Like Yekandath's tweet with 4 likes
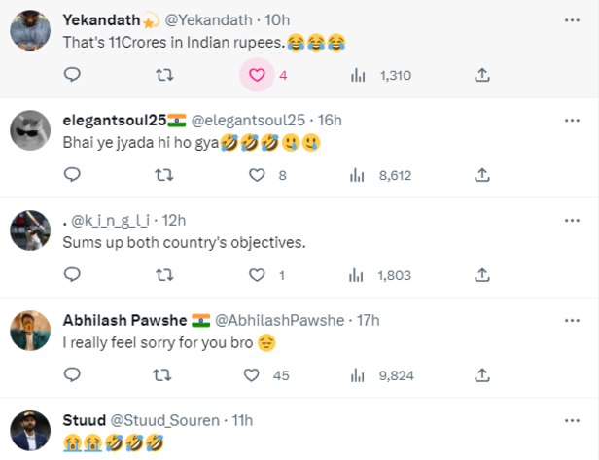599x460 pixels. [257, 75]
